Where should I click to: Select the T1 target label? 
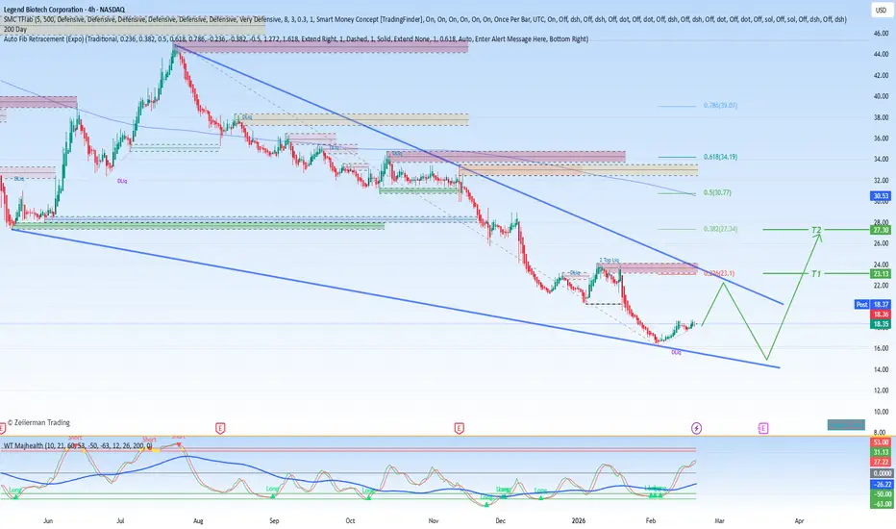coord(816,274)
